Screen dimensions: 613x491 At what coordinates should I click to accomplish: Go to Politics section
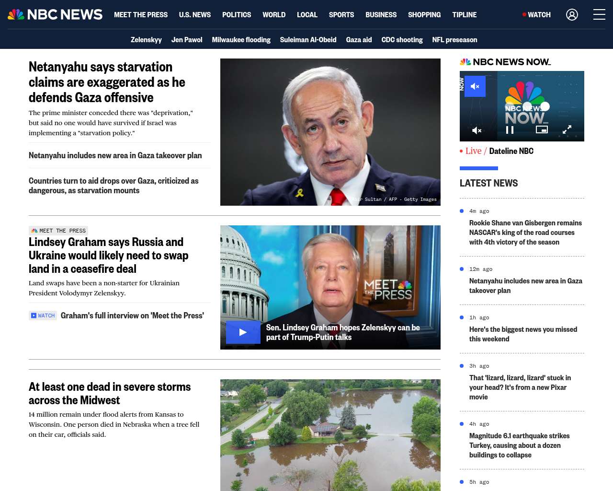click(x=237, y=15)
